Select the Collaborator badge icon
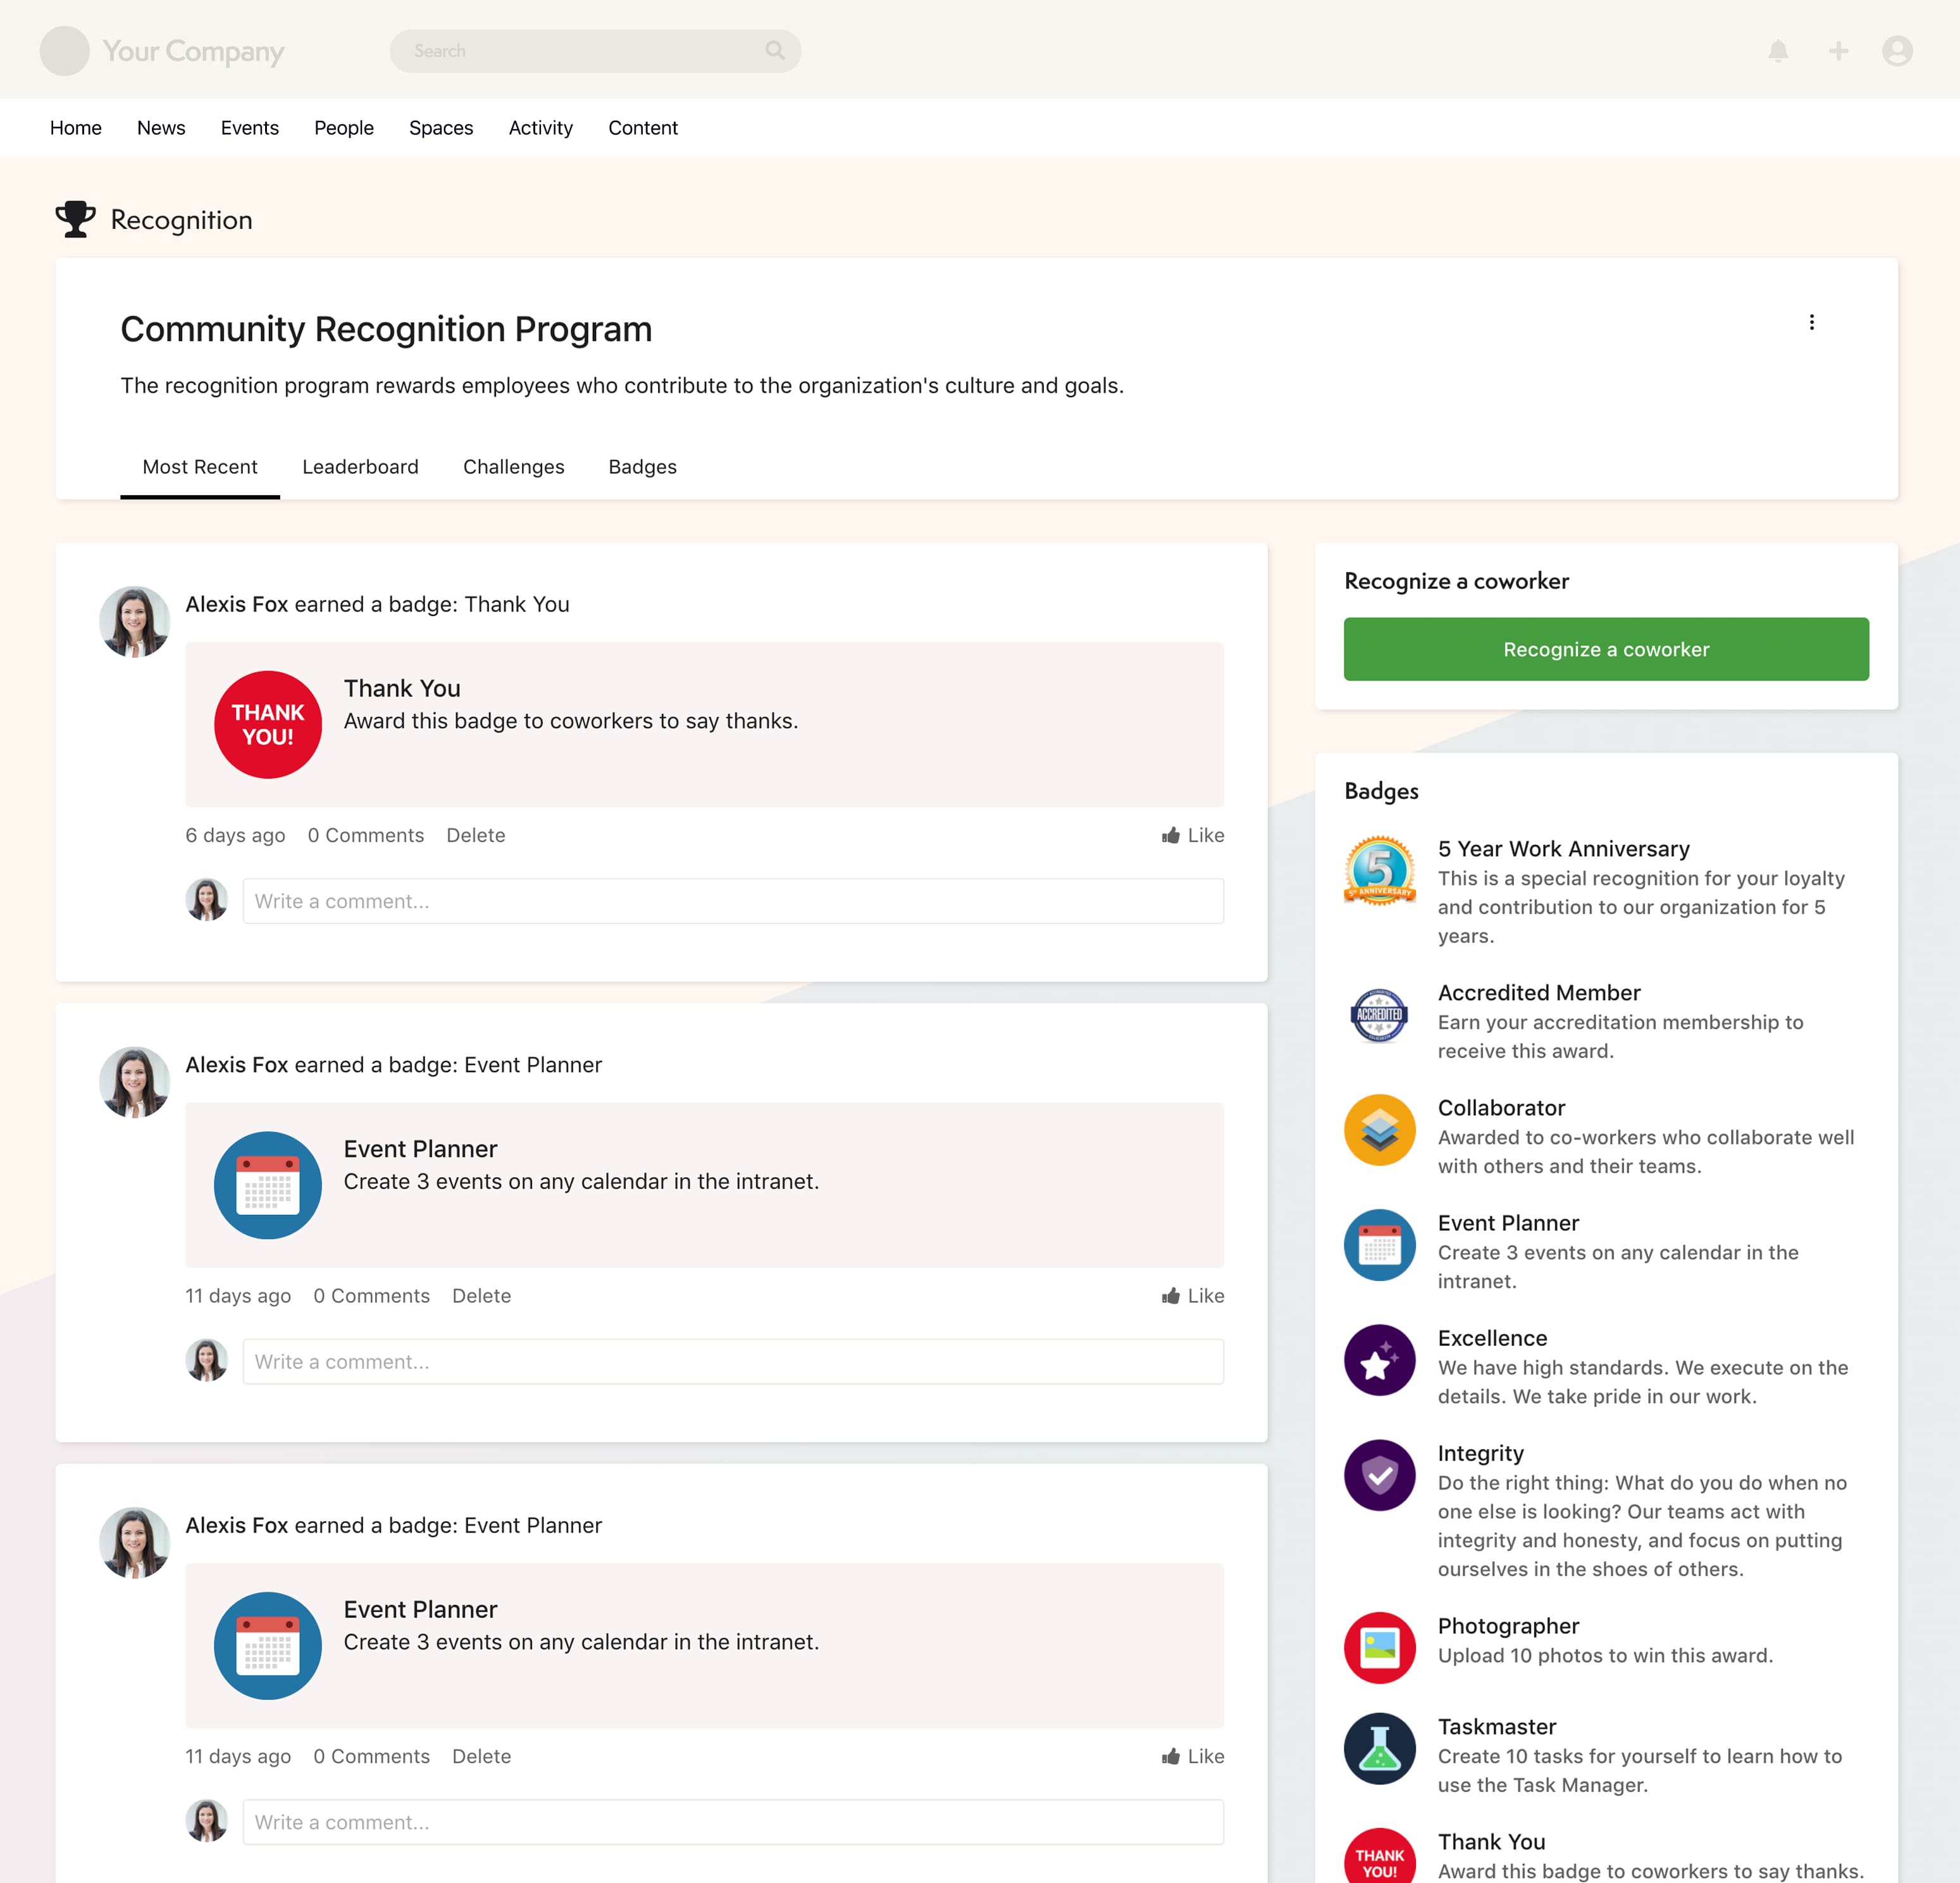The height and width of the screenshot is (1883, 1960). point(1380,1130)
